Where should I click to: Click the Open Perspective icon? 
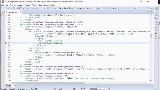[x=152, y=8]
